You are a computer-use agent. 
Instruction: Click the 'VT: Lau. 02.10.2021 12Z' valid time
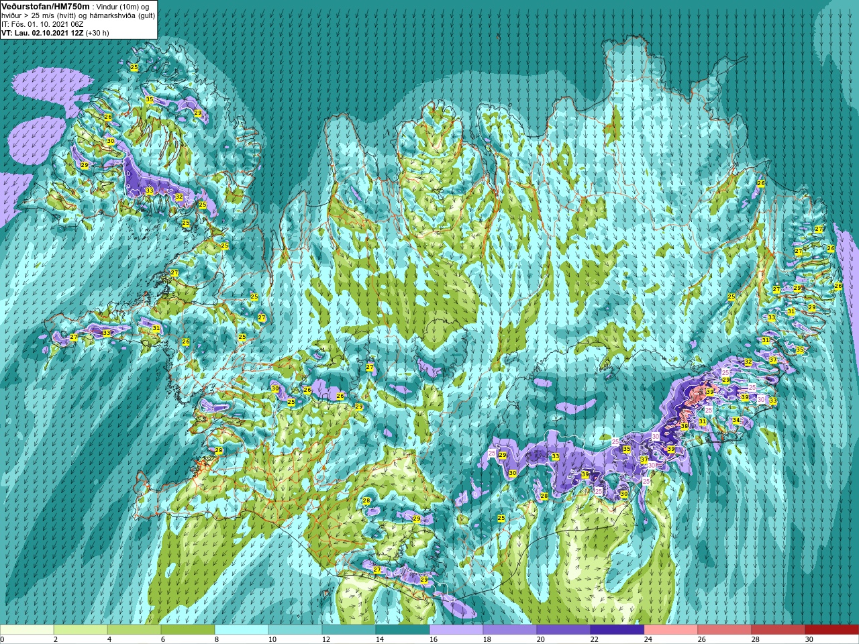pos(42,32)
